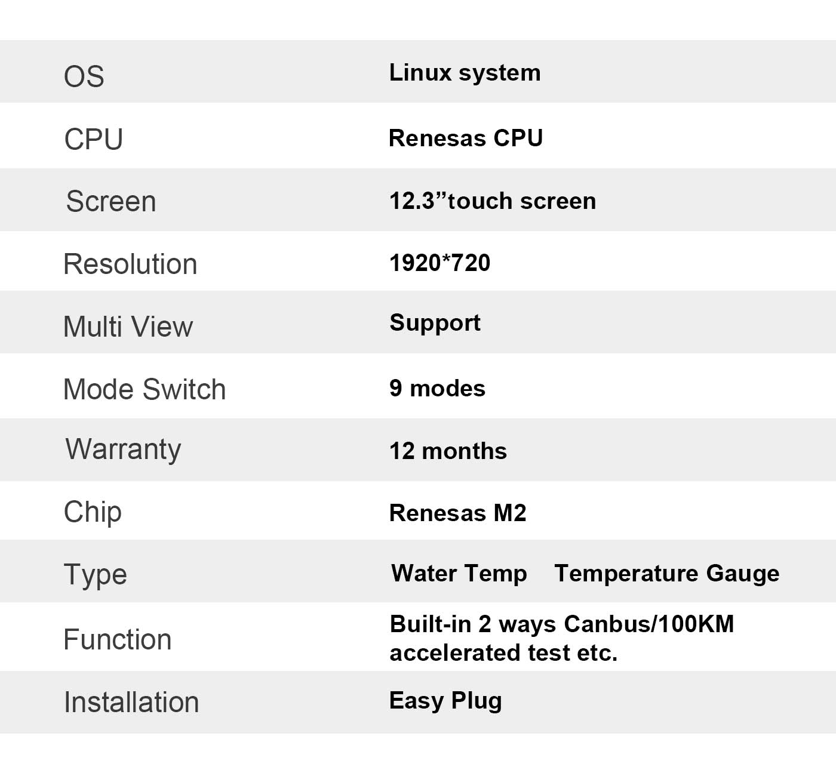836x776 pixels.
Task: Click the Renesas M2 text
Action: pos(457,513)
